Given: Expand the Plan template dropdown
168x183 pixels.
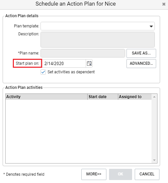Looking at the screenshot, I should (x=151, y=26).
